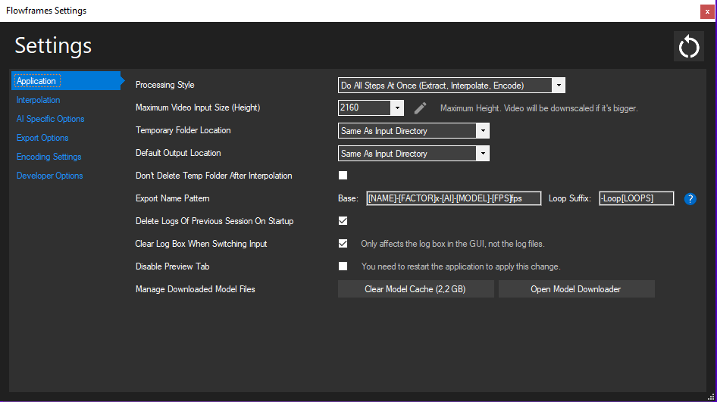Open the blue question mark help icon
Viewport: 717px width, 402px height.
click(690, 198)
